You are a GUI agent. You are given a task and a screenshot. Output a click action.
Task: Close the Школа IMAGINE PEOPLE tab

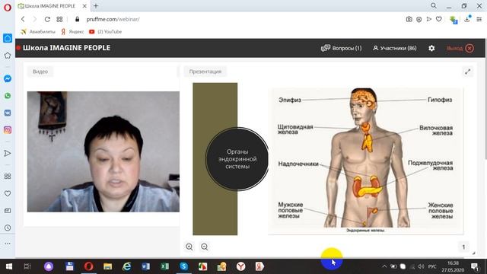[84, 6]
